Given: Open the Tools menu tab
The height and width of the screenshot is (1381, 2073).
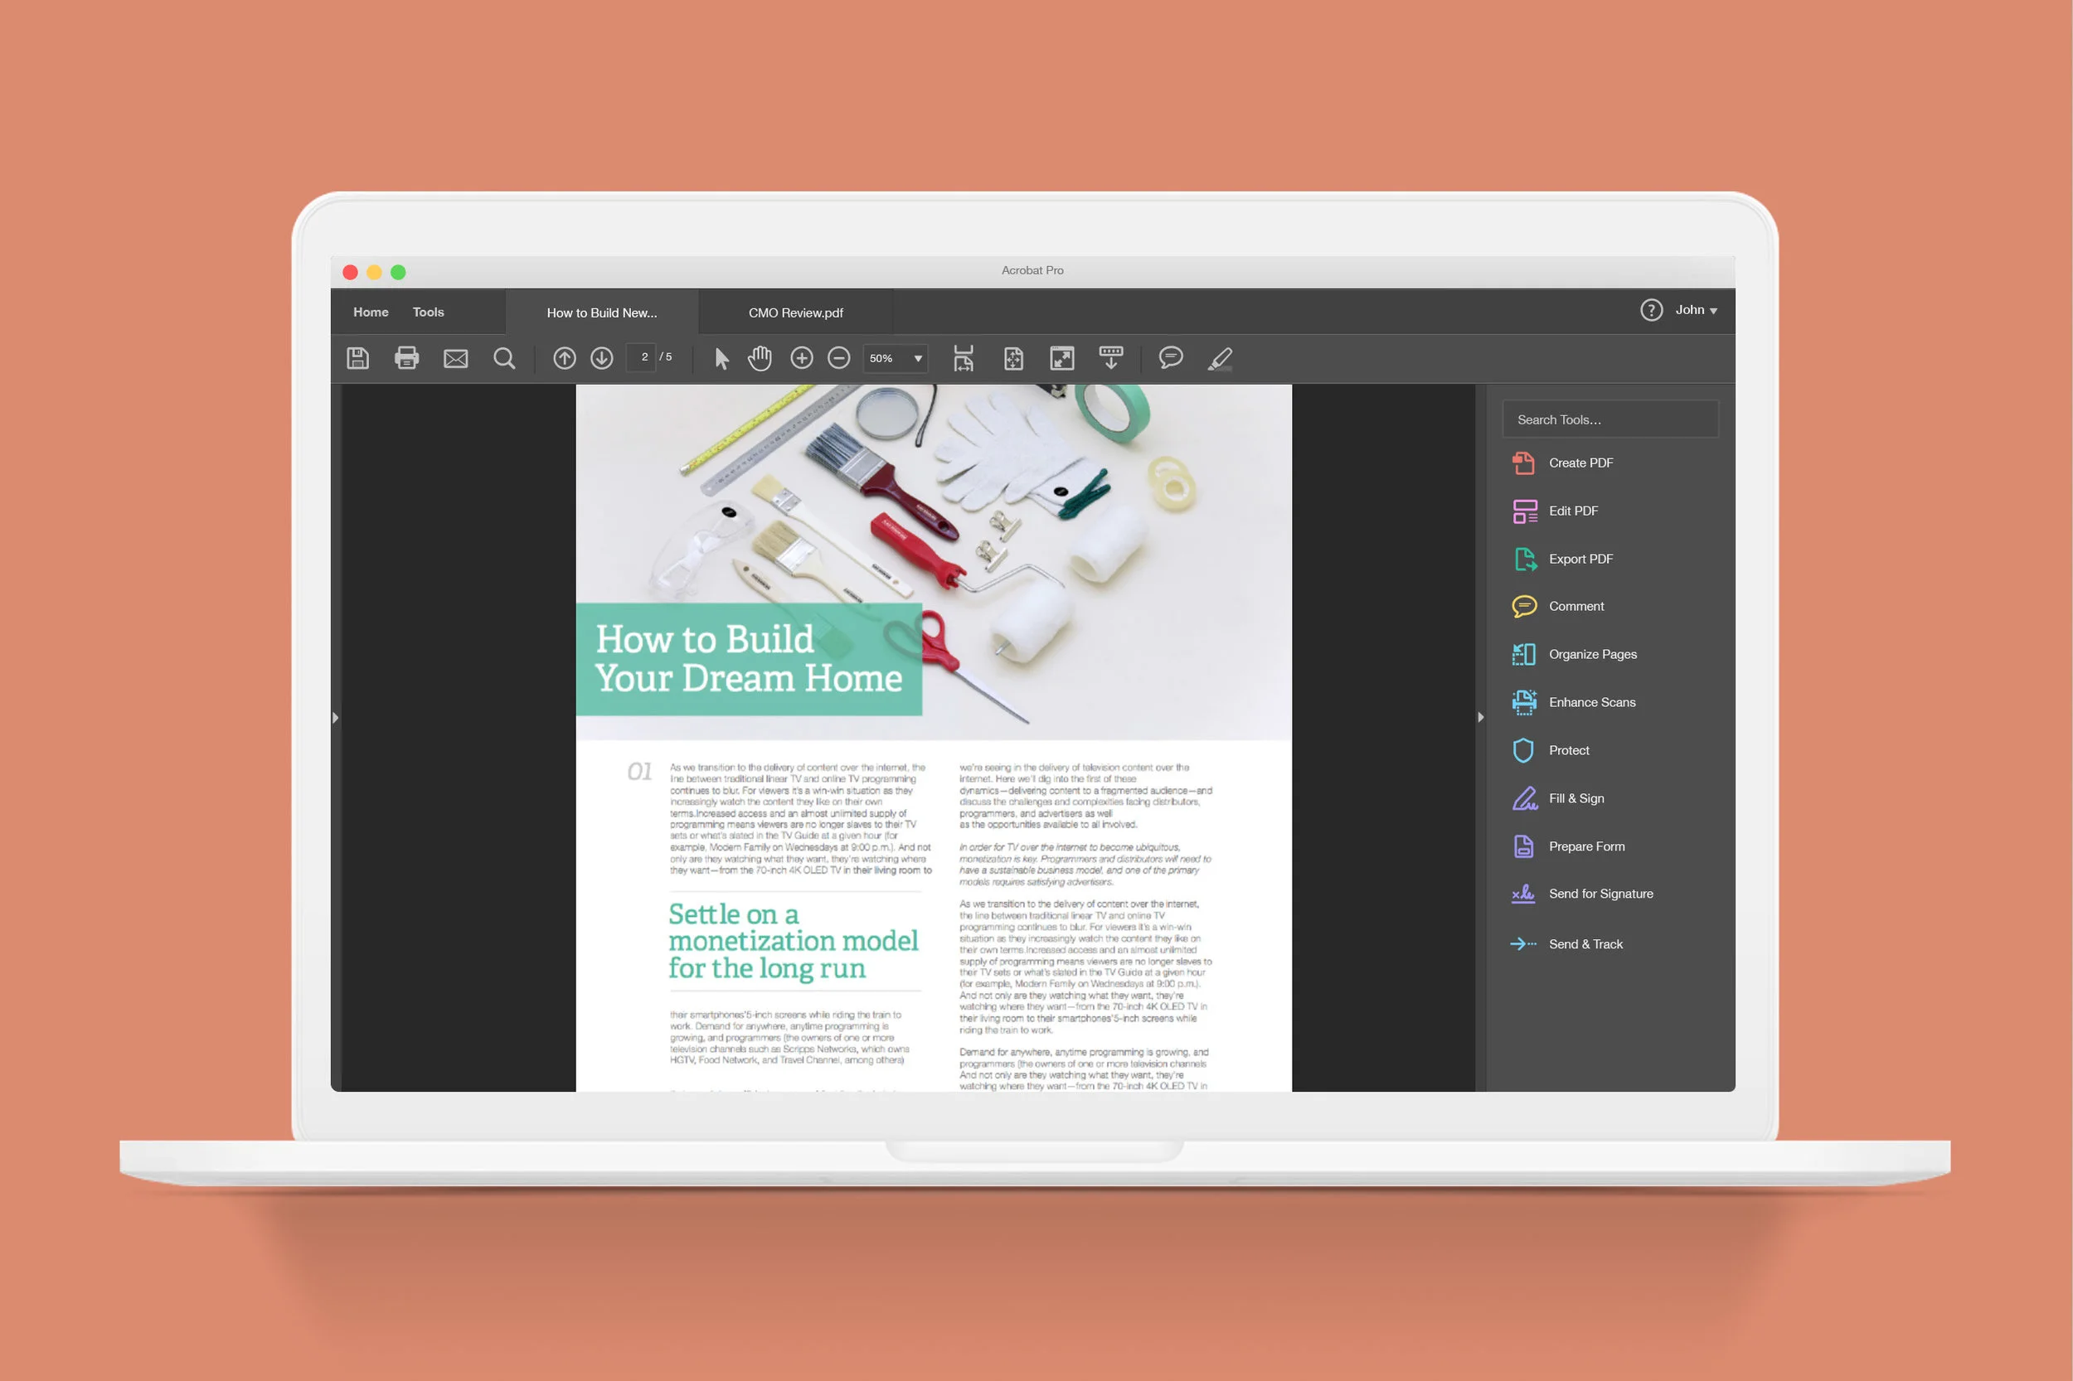Looking at the screenshot, I should tap(428, 312).
